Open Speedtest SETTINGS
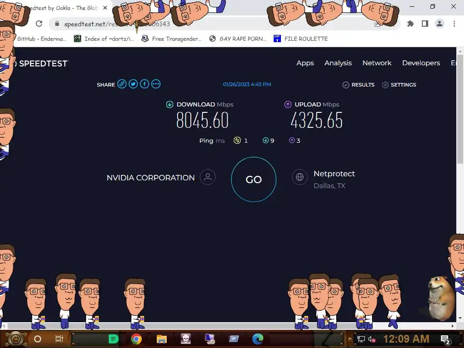The height and width of the screenshot is (348, 464). click(403, 85)
